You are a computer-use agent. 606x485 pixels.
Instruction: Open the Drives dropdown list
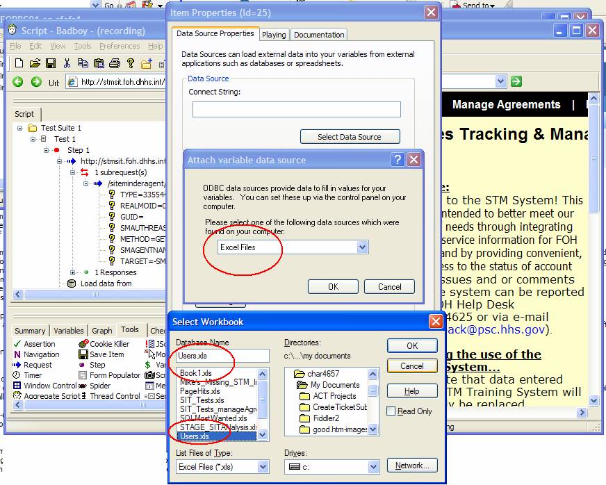[372, 467]
